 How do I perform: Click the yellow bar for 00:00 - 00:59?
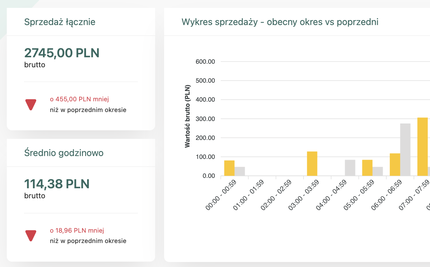coord(229,168)
